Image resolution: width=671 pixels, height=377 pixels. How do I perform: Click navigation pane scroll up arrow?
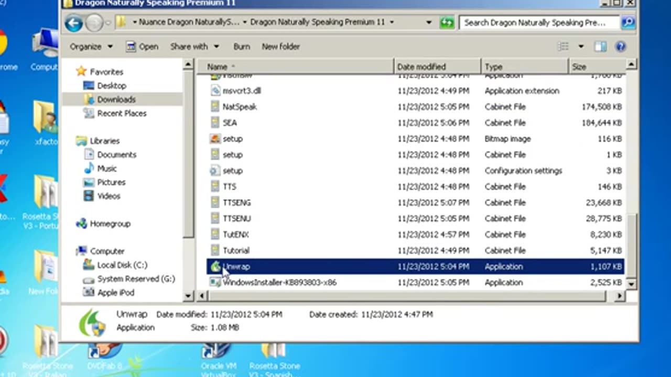click(188, 65)
